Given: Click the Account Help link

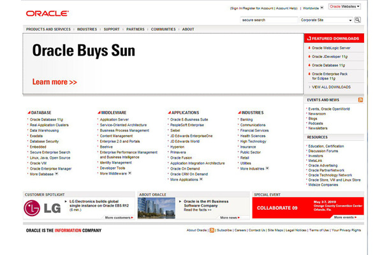Looking at the screenshot, I should point(286,8).
